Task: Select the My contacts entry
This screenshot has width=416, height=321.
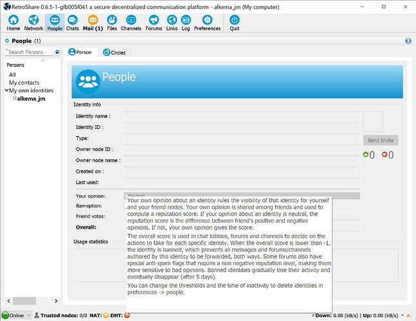Action: 24,83
